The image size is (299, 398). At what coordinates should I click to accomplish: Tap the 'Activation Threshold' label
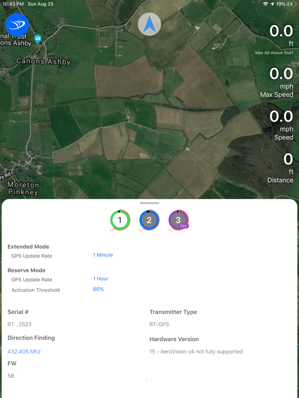(x=35, y=290)
